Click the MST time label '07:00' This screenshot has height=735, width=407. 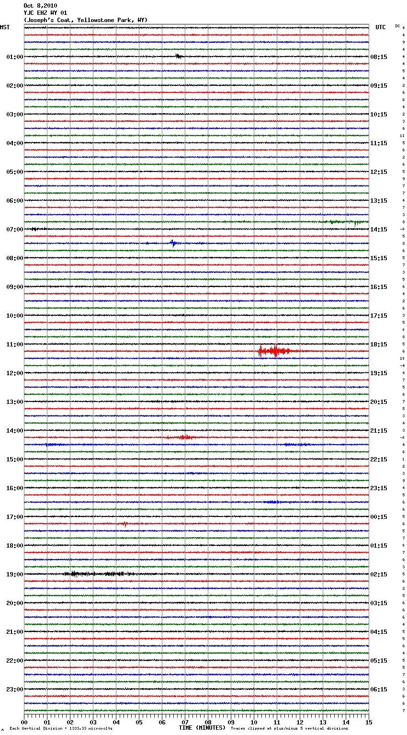tap(14, 230)
